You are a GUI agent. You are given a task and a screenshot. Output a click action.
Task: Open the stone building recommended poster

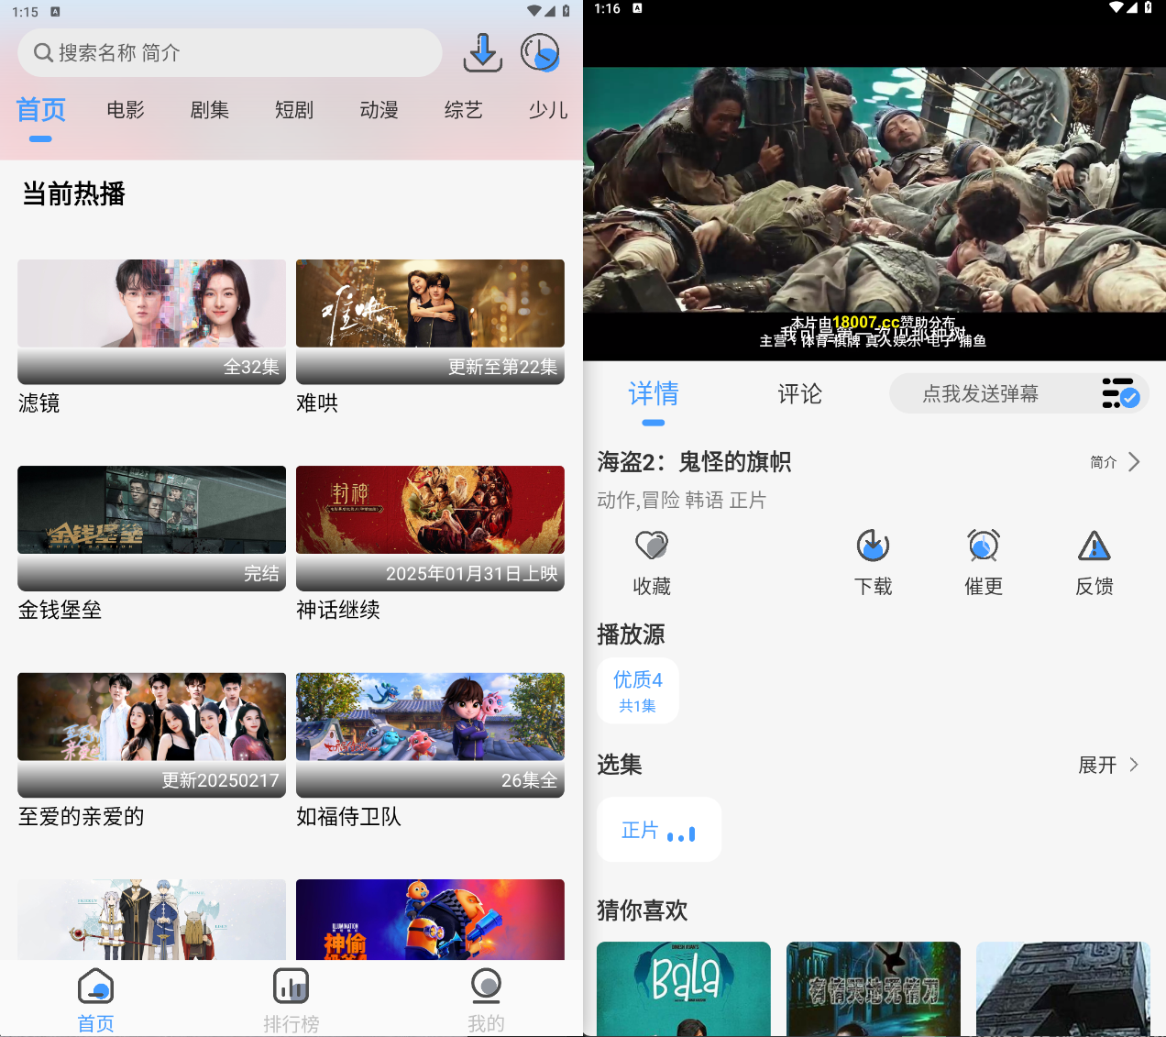pos(1063,989)
